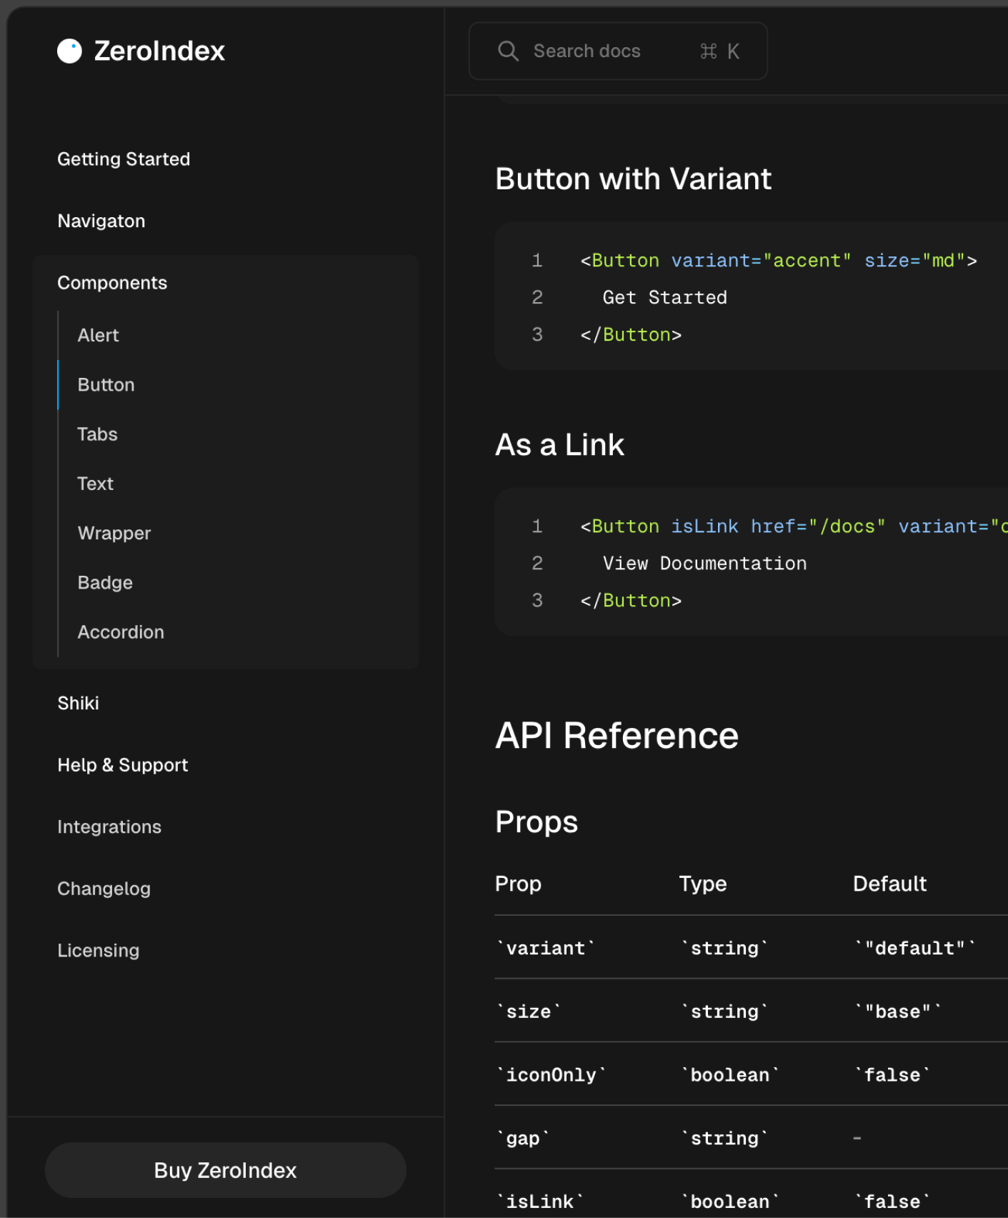Image resolution: width=1008 pixels, height=1218 pixels.
Task: Select the Button component page
Action: [x=106, y=385]
